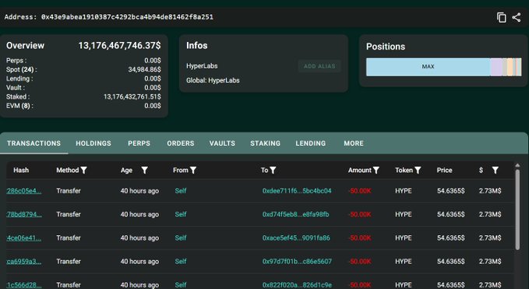Screen dimensions: 529x289
Task: Open the Method column filter
Action: (83, 171)
